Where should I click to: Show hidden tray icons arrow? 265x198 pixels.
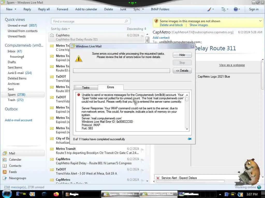[x=220, y=194]
